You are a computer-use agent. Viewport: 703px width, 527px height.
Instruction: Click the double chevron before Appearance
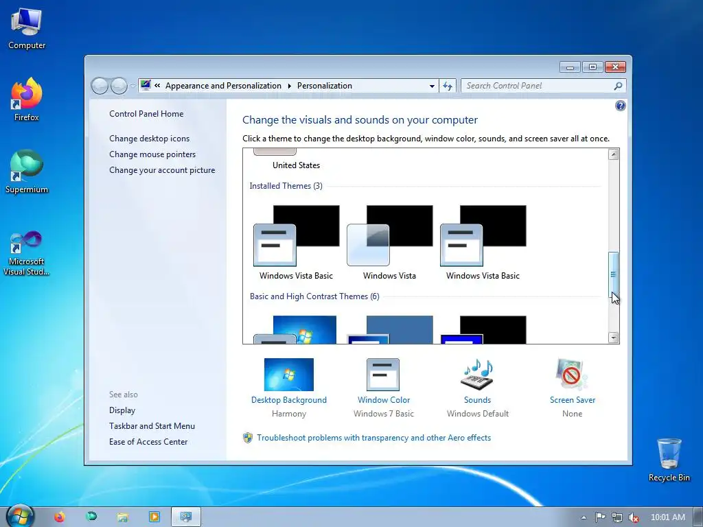157,85
